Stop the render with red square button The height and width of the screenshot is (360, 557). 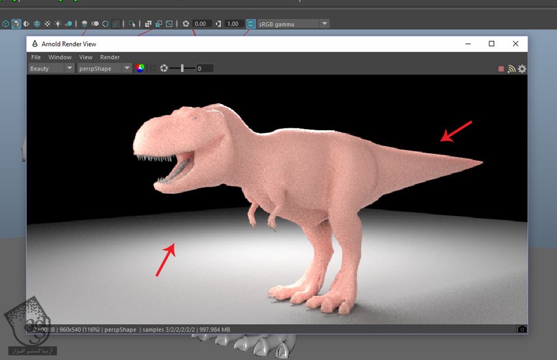coord(501,69)
